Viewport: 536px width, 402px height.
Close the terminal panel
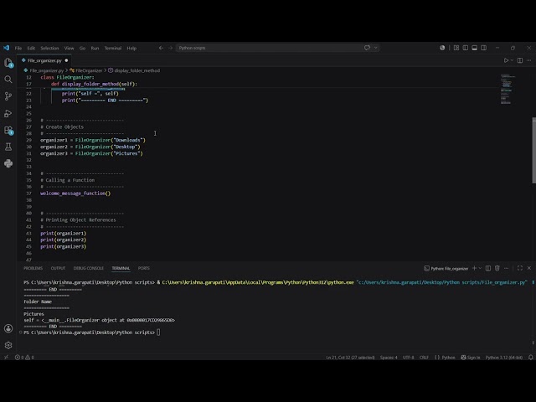(529, 268)
